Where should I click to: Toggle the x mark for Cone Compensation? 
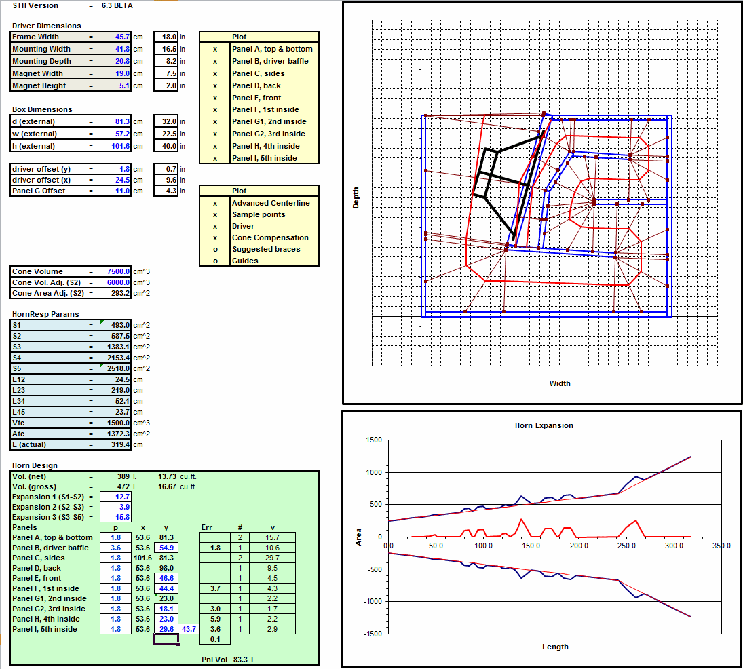[215, 238]
